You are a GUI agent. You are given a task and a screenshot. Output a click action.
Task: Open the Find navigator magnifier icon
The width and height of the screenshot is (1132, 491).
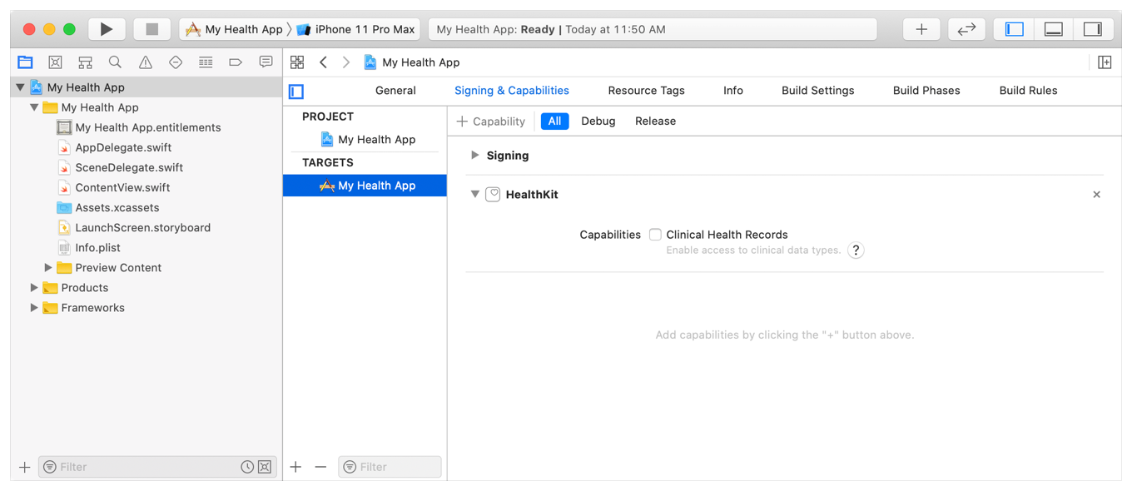(115, 62)
